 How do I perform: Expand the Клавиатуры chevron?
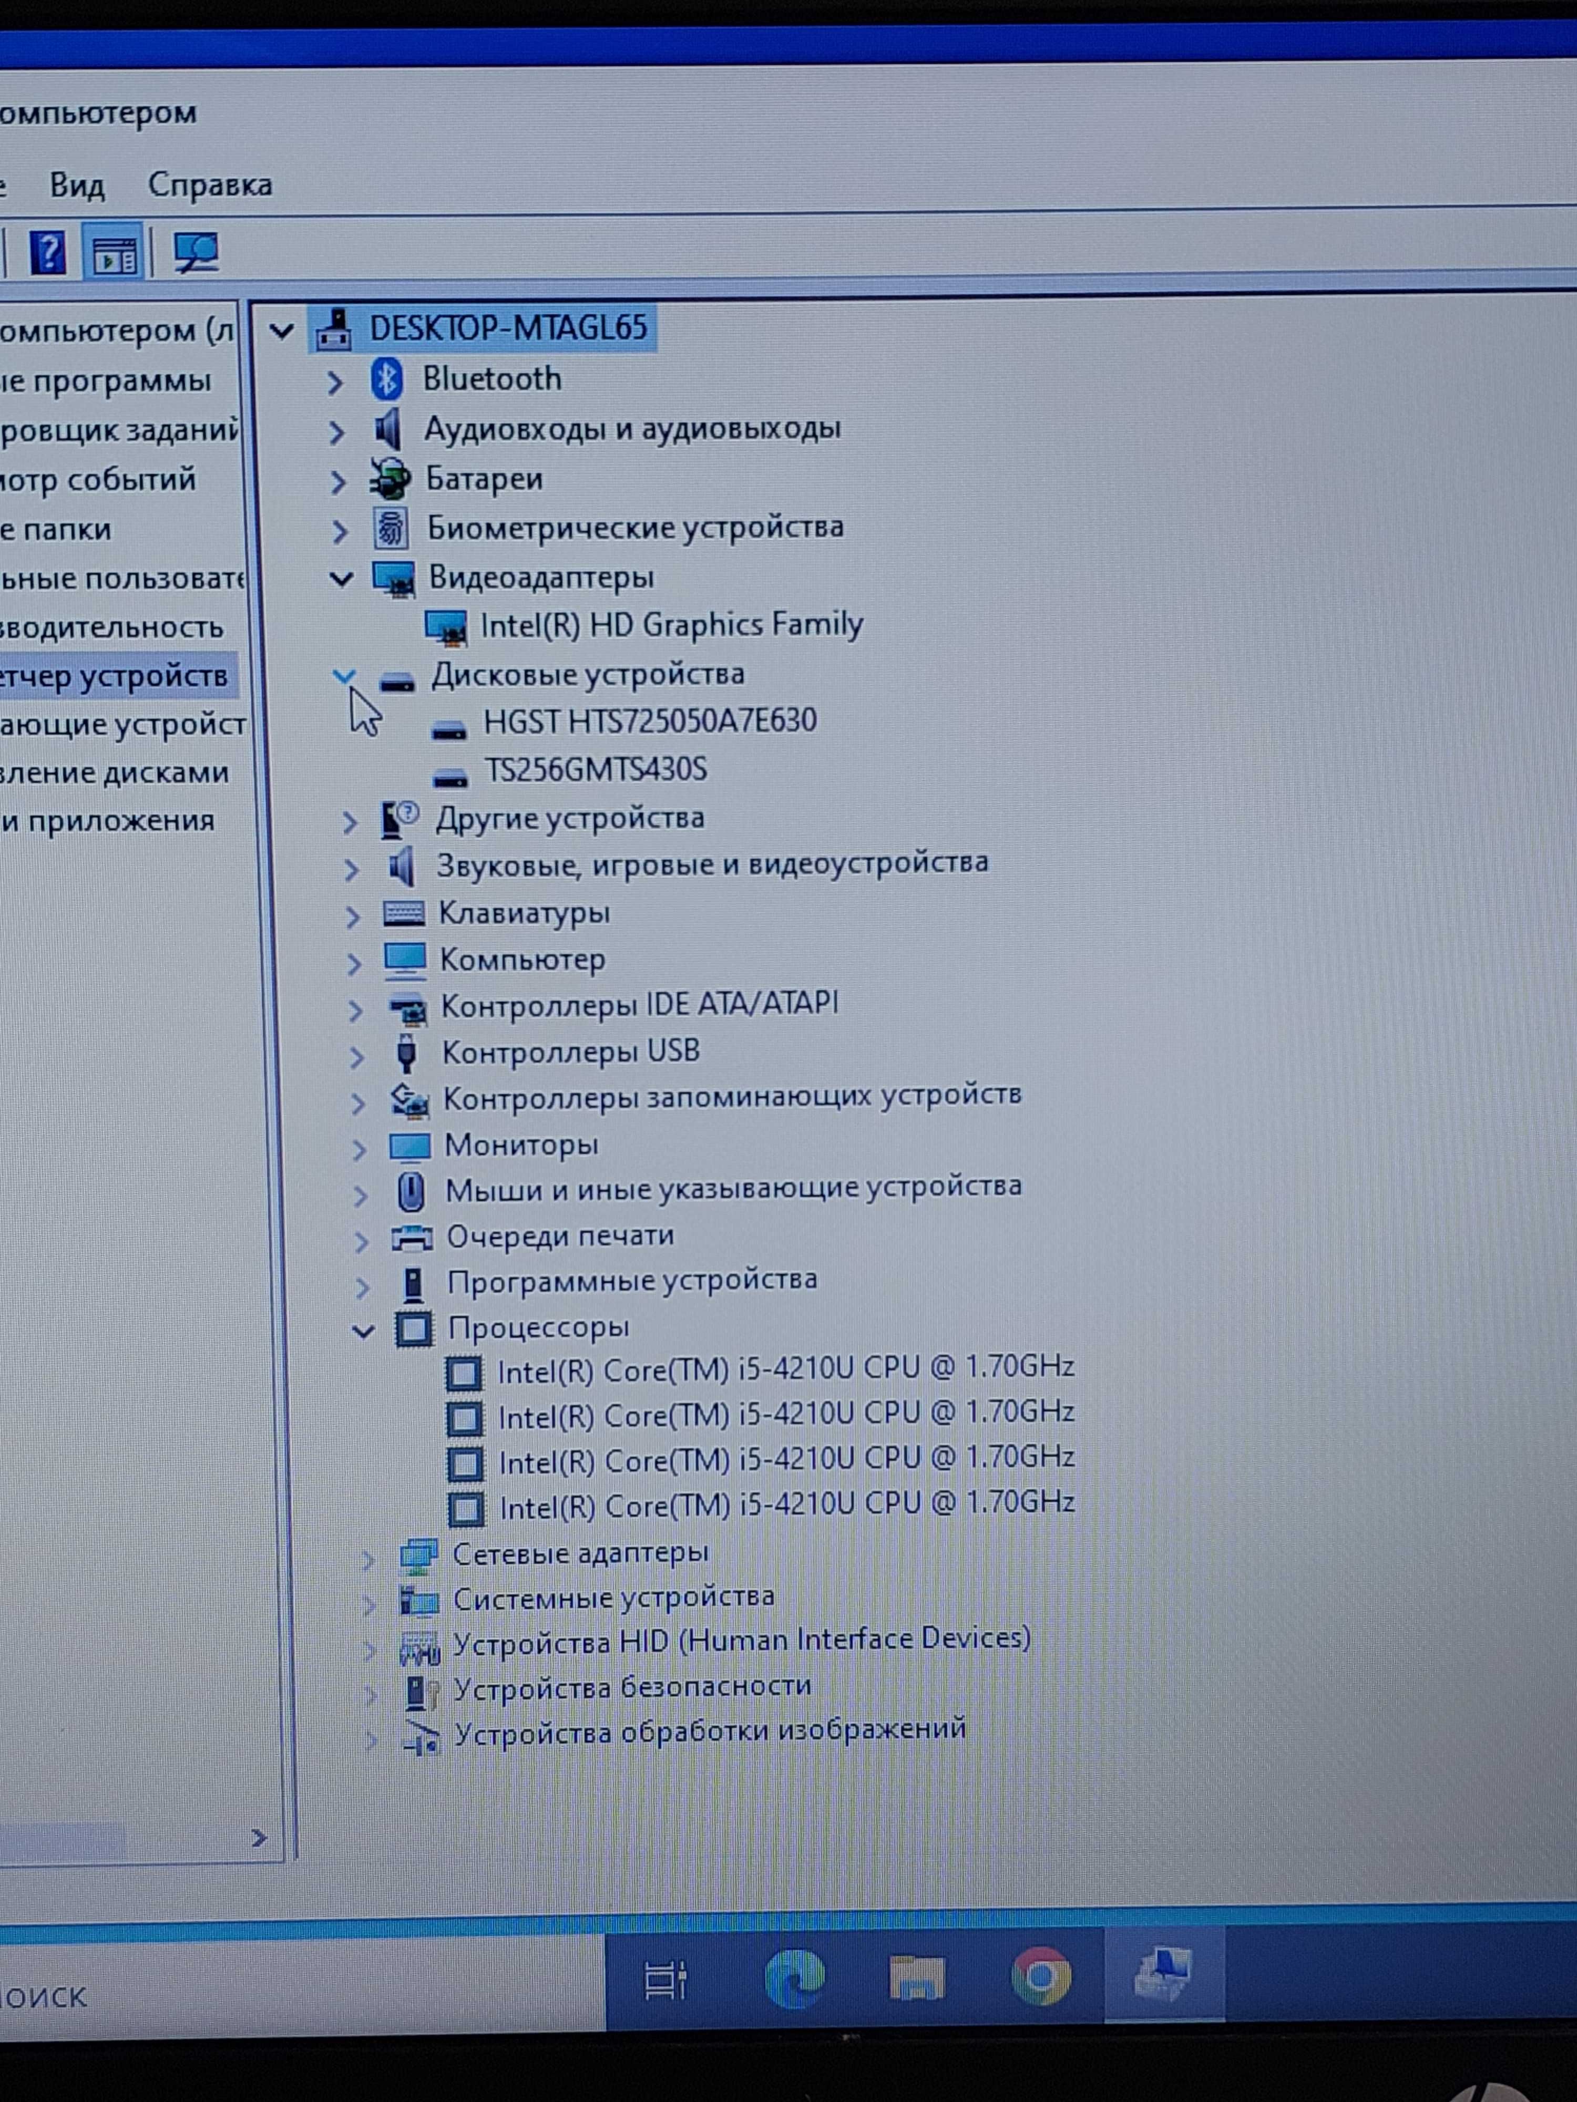[x=353, y=916]
